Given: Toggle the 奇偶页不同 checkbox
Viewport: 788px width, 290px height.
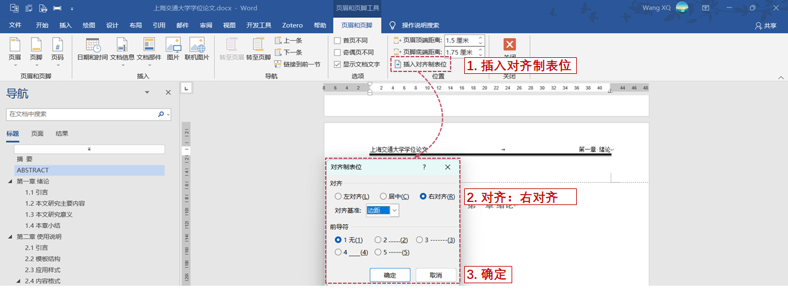Looking at the screenshot, I should pyautogui.click(x=337, y=52).
